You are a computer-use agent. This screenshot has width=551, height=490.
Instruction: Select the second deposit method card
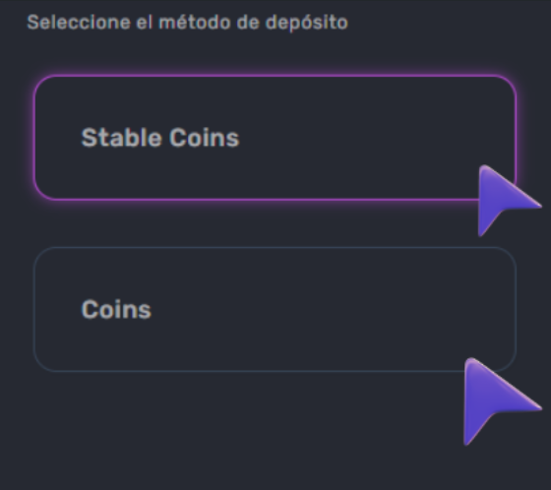pos(275,309)
